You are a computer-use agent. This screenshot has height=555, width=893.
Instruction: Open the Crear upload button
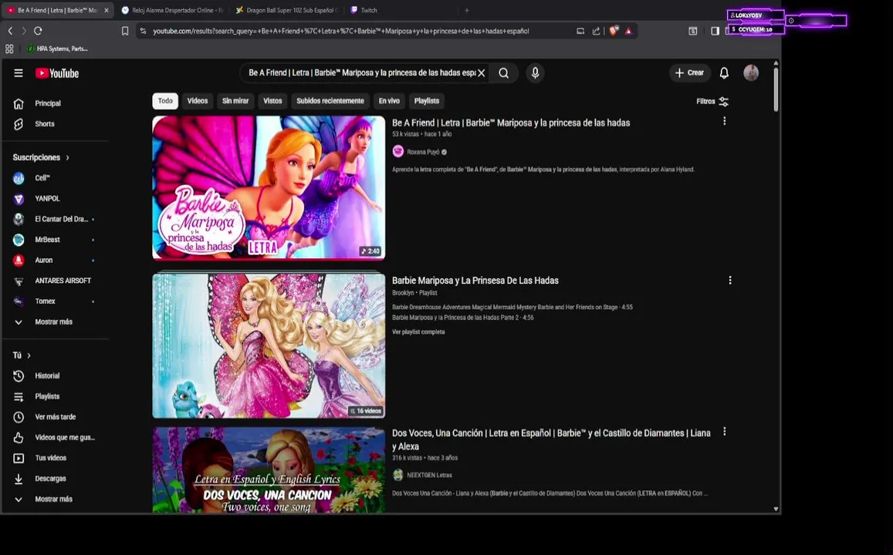(x=689, y=72)
